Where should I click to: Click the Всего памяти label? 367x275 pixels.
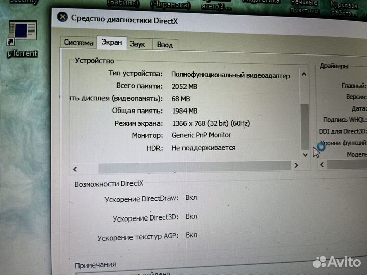coord(139,86)
